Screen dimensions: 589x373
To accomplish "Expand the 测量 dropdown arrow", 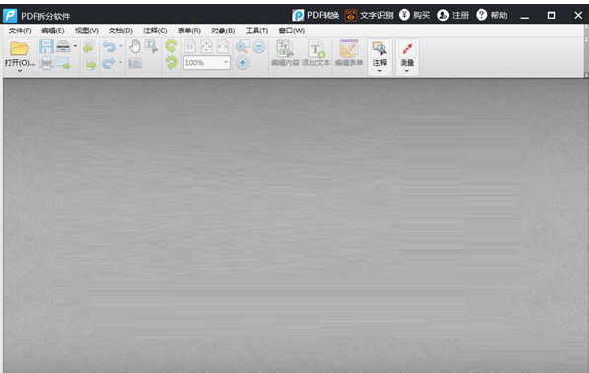I will tap(407, 71).
